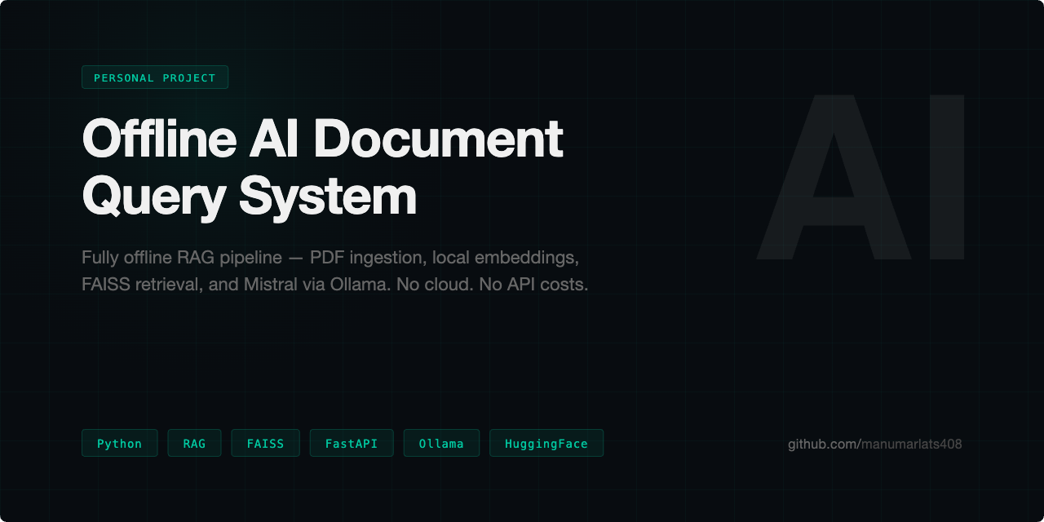Click the 'Fully offline RAG pipeline' description line
This screenshot has height=522, width=1044.
coord(330,258)
